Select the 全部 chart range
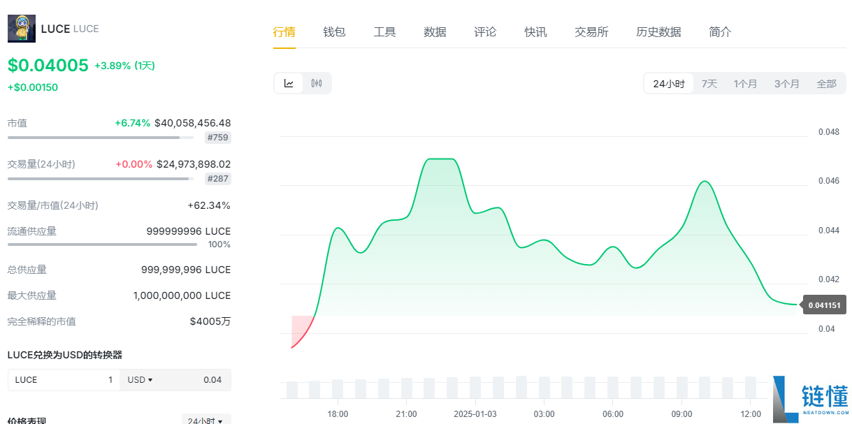The height and width of the screenshot is (424, 852). click(826, 84)
